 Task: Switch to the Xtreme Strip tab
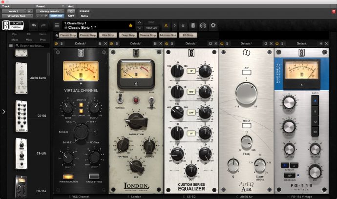click(x=148, y=35)
